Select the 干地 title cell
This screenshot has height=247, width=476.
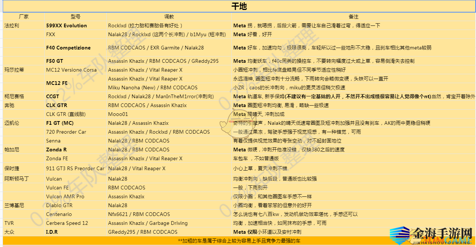pyautogui.click(x=239, y=7)
